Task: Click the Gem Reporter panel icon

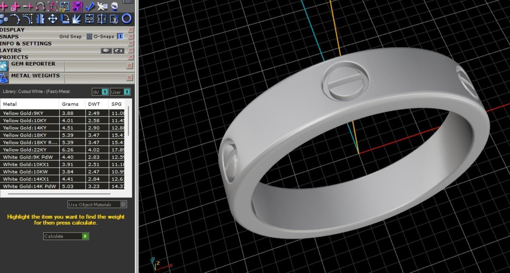Action: click(4, 66)
